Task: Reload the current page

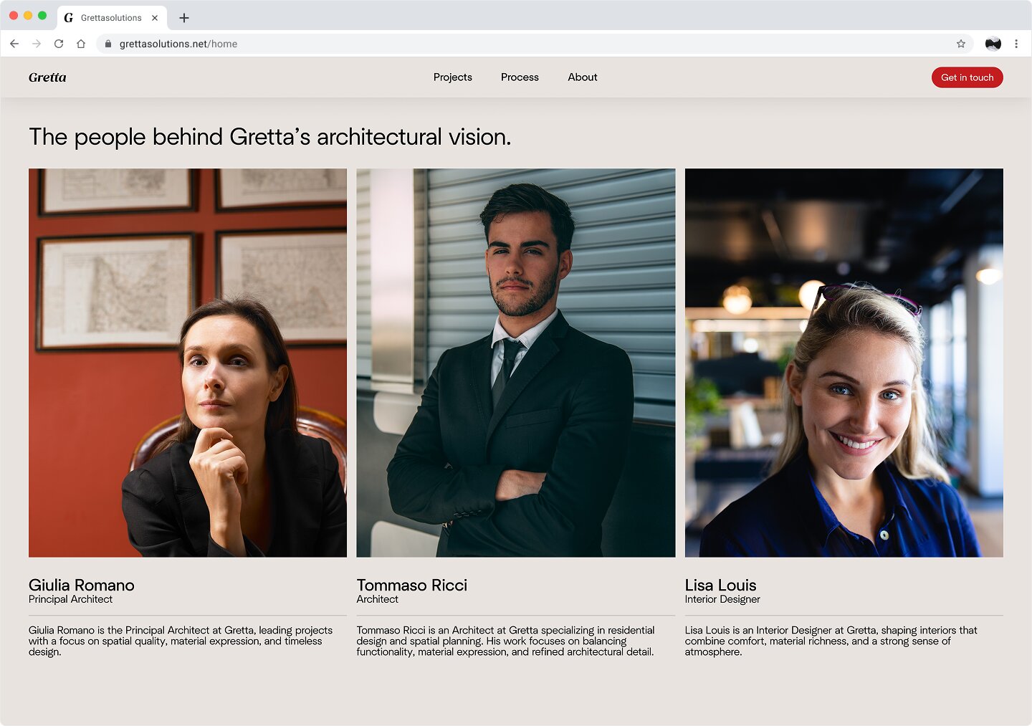Action: point(59,44)
